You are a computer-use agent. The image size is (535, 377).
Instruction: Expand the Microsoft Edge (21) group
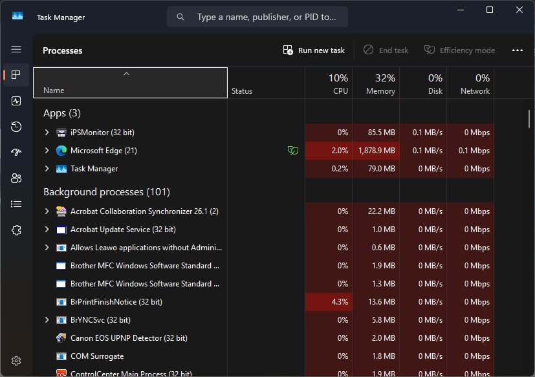(47, 151)
